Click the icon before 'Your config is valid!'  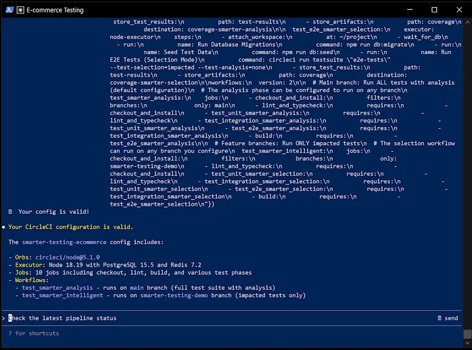click(10, 212)
